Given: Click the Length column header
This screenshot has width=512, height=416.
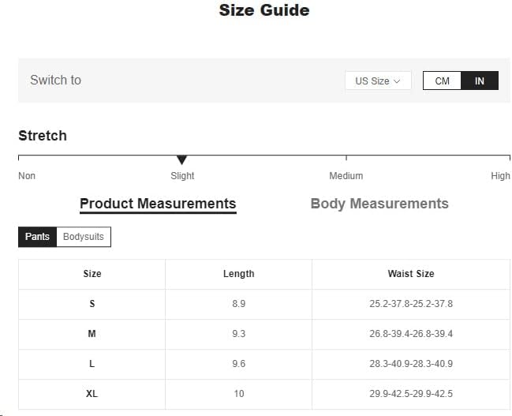Looking at the screenshot, I should click(238, 274).
